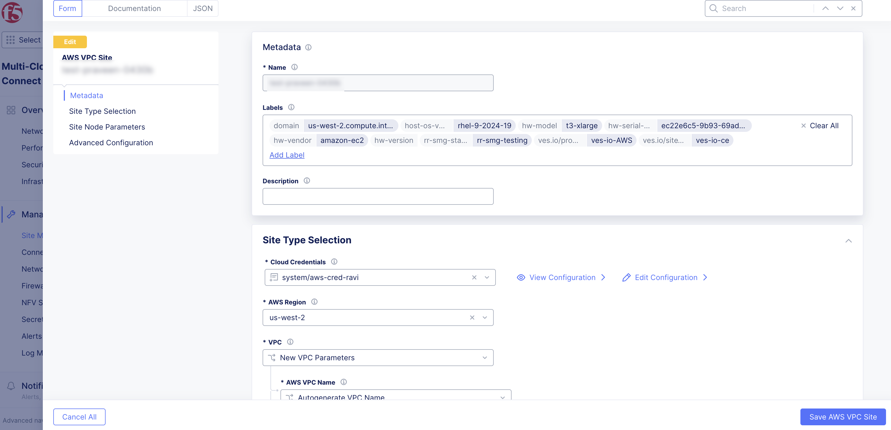Click Save AWS VPC Site
This screenshot has height=430, width=891.
[x=843, y=417]
